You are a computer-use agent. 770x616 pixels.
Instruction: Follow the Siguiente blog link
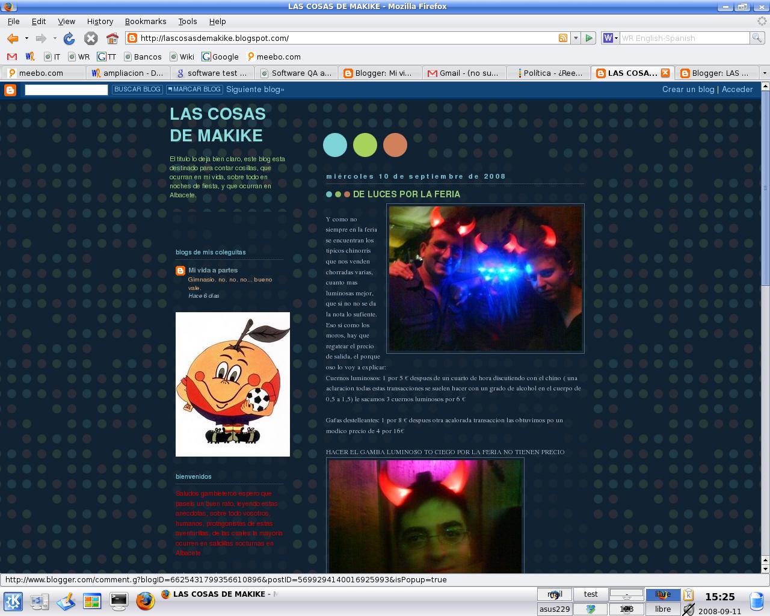coord(255,89)
